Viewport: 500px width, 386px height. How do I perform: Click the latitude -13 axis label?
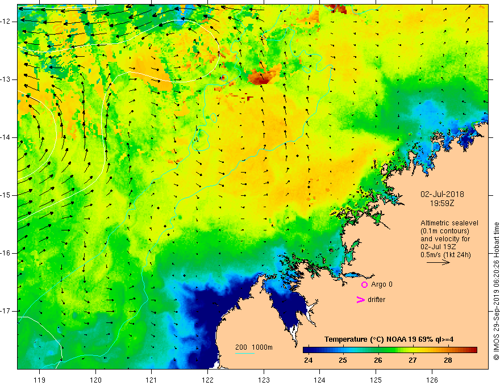click(6, 79)
